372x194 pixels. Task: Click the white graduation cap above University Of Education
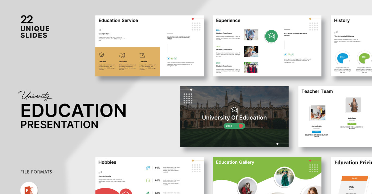pyautogui.click(x=234, y=110)
